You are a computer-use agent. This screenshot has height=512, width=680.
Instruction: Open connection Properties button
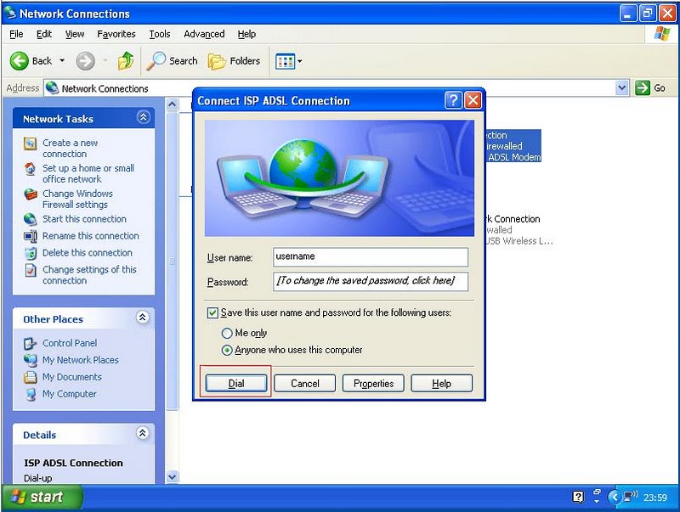click(373, 384)
